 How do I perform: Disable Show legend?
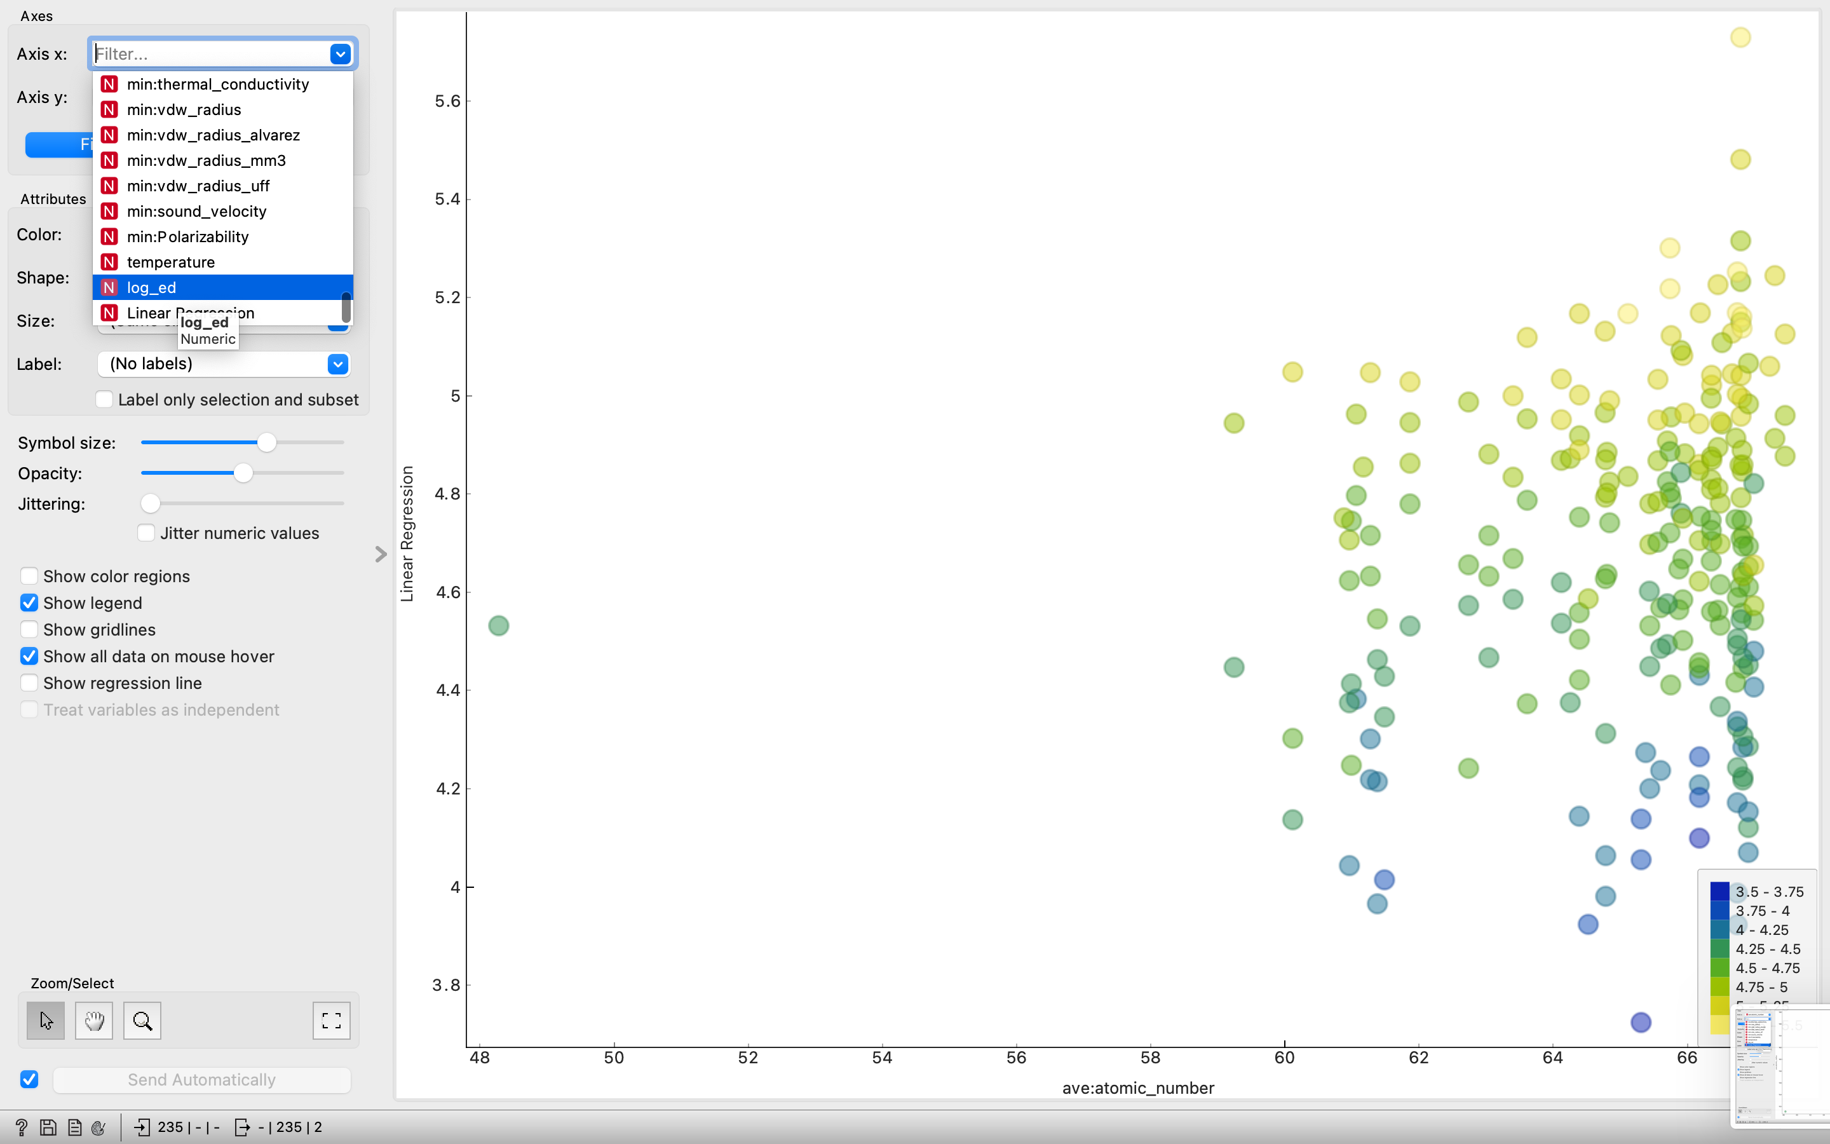[x=29, y=603]
